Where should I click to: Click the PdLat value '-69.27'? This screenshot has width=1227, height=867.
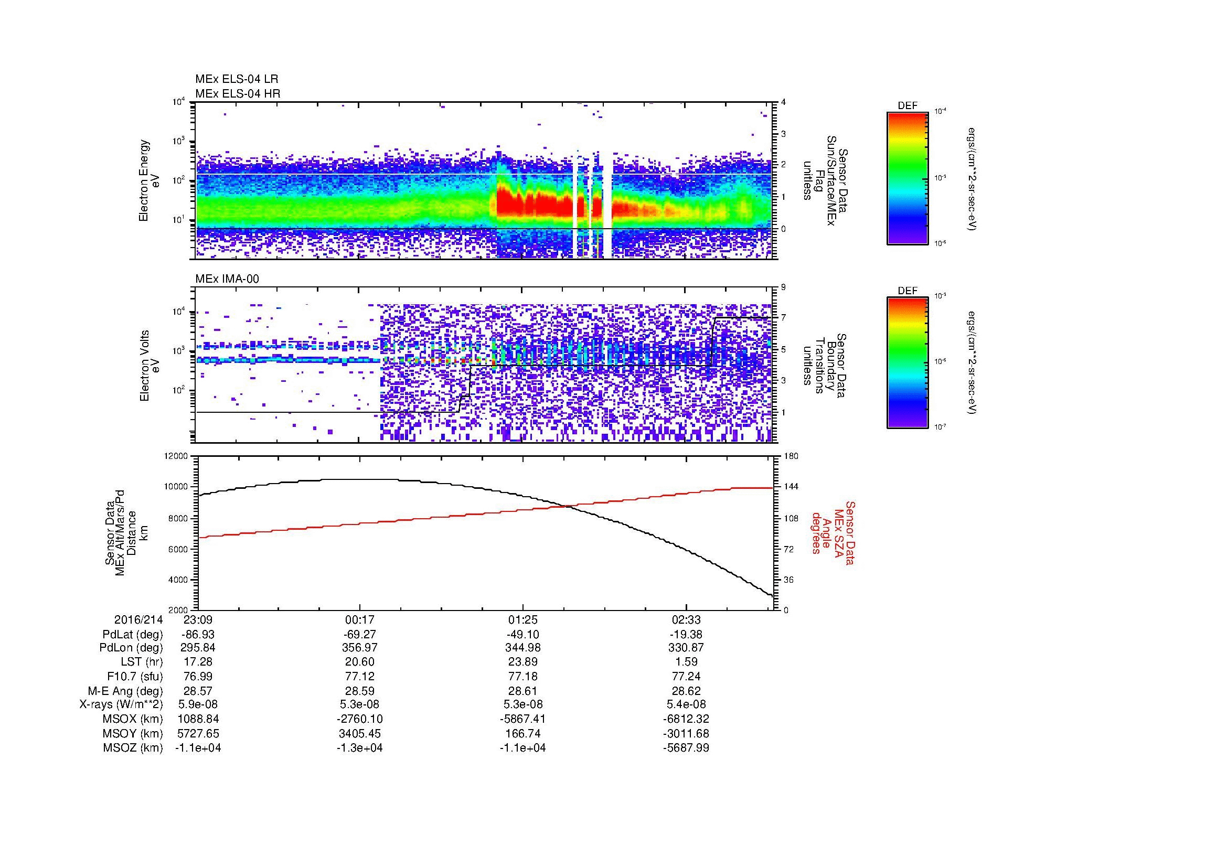pyautogui.click(x=360, y=634)
